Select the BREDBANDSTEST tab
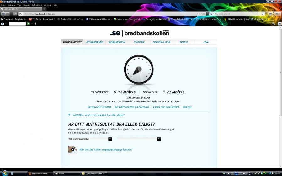Viewport: 282px width, 176px height. tap(72, 42)
